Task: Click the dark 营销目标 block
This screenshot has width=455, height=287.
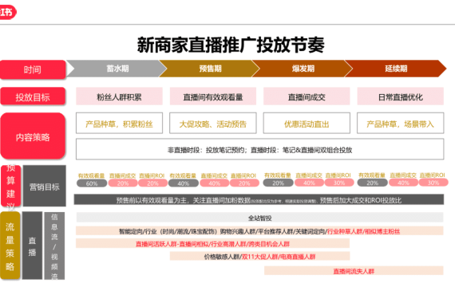Action: (x=45, y=186)
